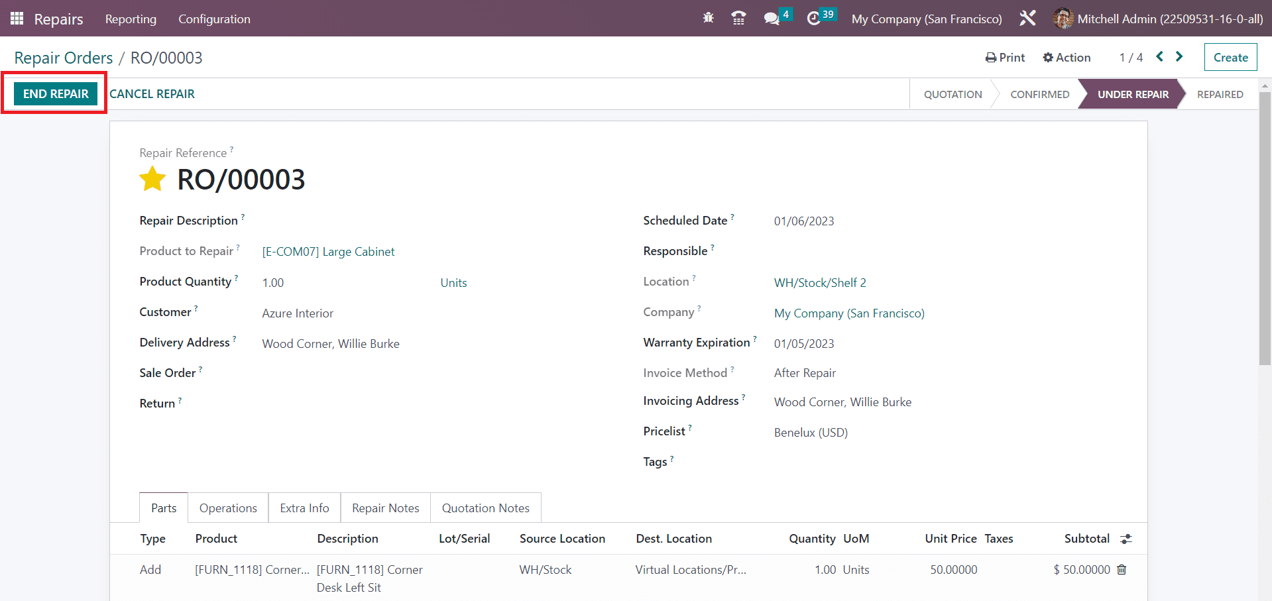Viewport: 1272px width, 601px height.
Task: Open the Configuration menu
Action: pyautogui.click(x=214, y=19)
